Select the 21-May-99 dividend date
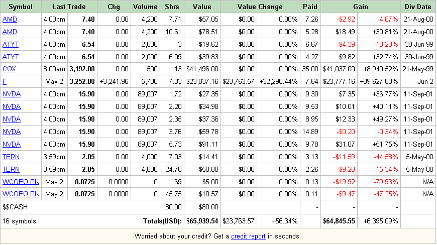437x245 pixels. (x=418, y=69)
